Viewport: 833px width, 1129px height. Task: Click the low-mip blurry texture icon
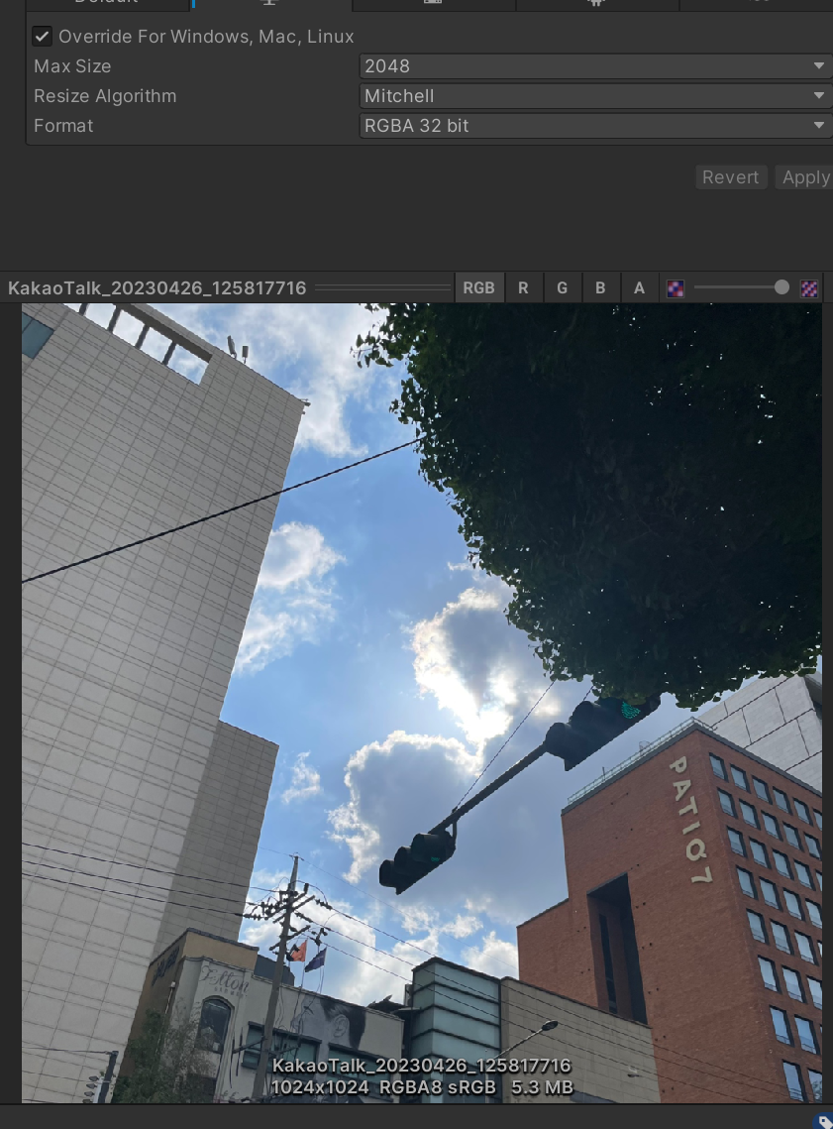point(676,288)
